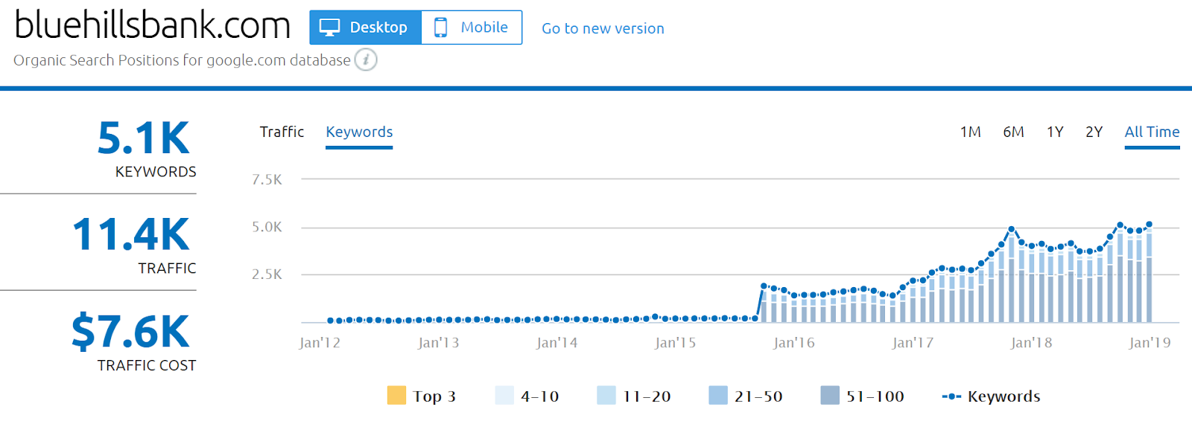
Task: Click the info icon beside database text
Action: (x=366, y=60)
